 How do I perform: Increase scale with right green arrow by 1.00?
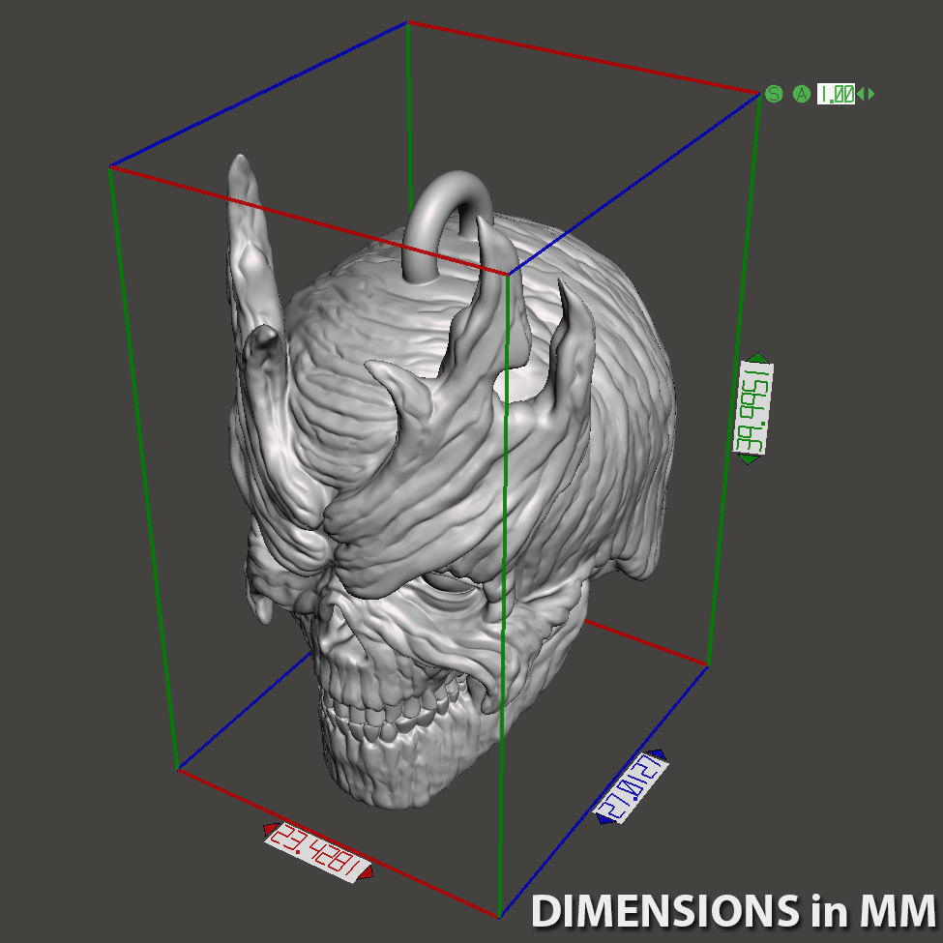tap(870, 94)
